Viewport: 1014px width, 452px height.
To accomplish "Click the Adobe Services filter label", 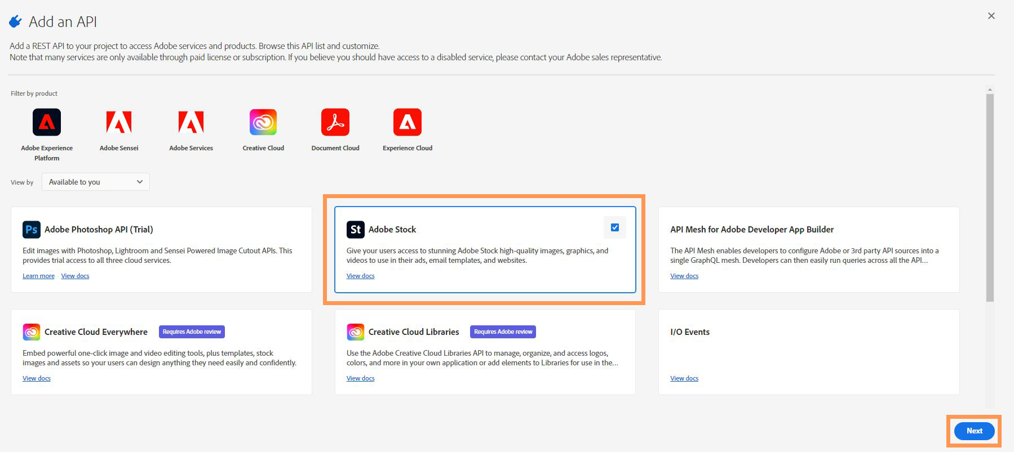I will coord(191,148).
